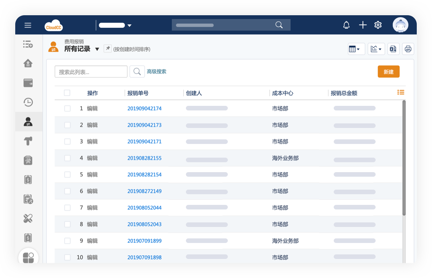Click the 搜索此列表 search input field

pos(91,72)
